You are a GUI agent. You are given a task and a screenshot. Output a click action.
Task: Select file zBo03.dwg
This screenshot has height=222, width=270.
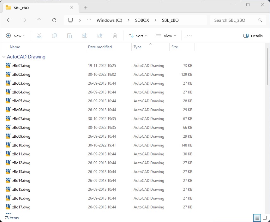pyautogui.click(x=21, y=83)
